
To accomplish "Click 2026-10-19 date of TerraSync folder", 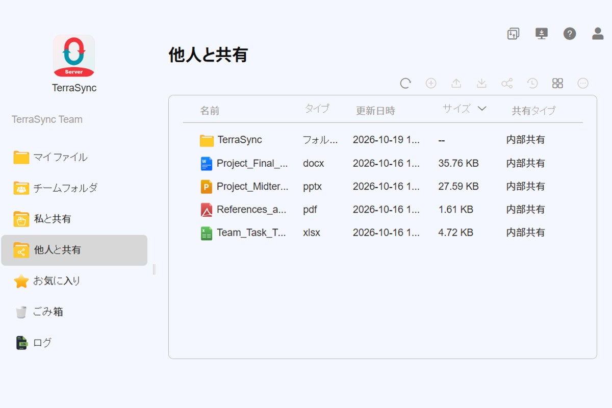I will click(x=386, y=140).
